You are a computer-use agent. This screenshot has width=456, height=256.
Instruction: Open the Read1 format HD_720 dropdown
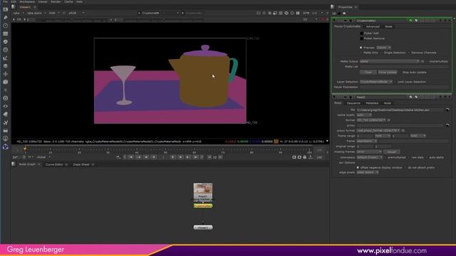click(x=371, y=120)
